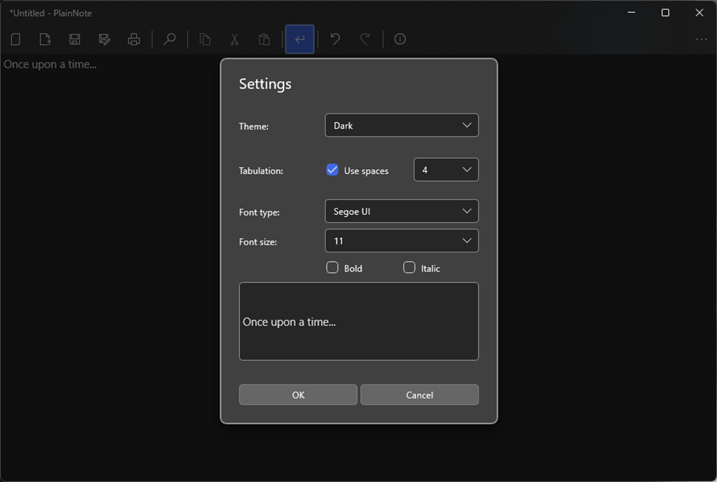Viewport: 717px width, 482px height.
Task: Open the Find tool
Action: pos(169,39)
